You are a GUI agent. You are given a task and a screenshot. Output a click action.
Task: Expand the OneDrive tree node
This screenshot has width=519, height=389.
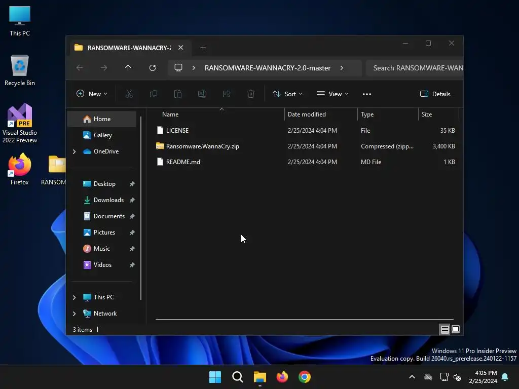pyautogui.click(x=74, y=151)
